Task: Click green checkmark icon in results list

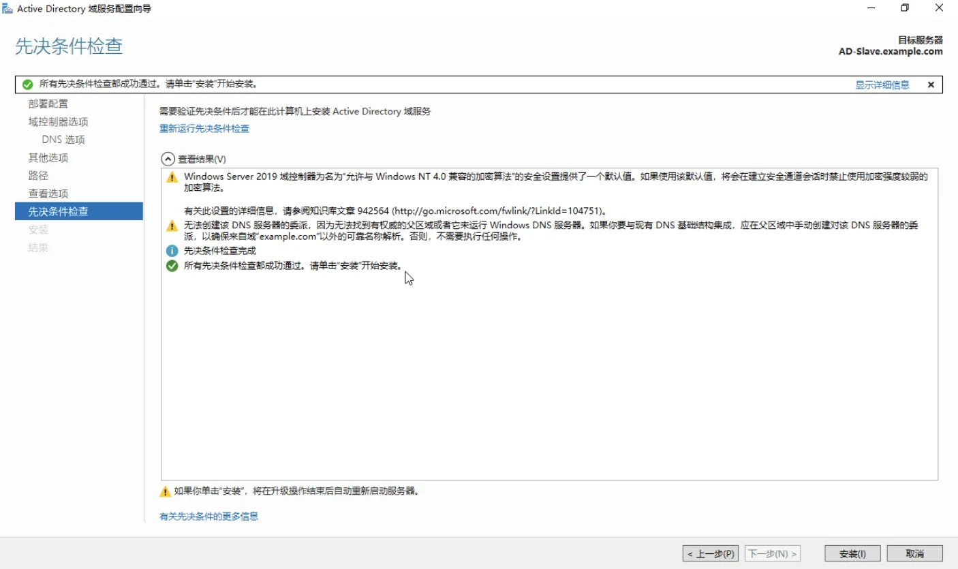Action: tap(172, 266)
